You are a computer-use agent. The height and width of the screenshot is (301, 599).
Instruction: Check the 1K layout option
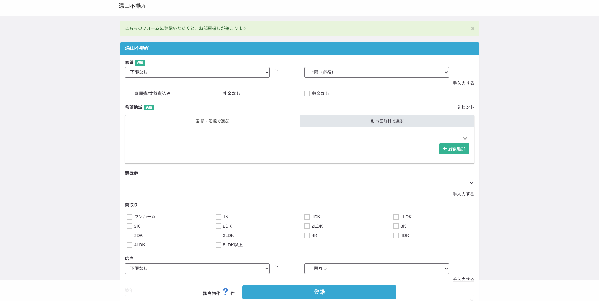point(218,217)
